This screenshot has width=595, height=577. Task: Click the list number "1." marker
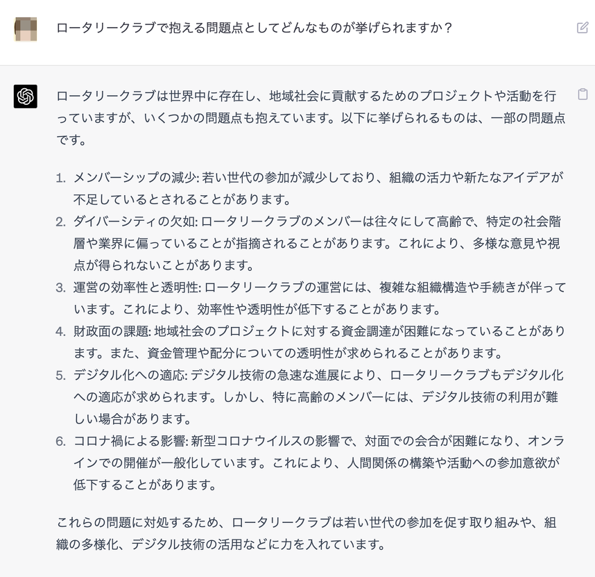(x=61, y=178)
